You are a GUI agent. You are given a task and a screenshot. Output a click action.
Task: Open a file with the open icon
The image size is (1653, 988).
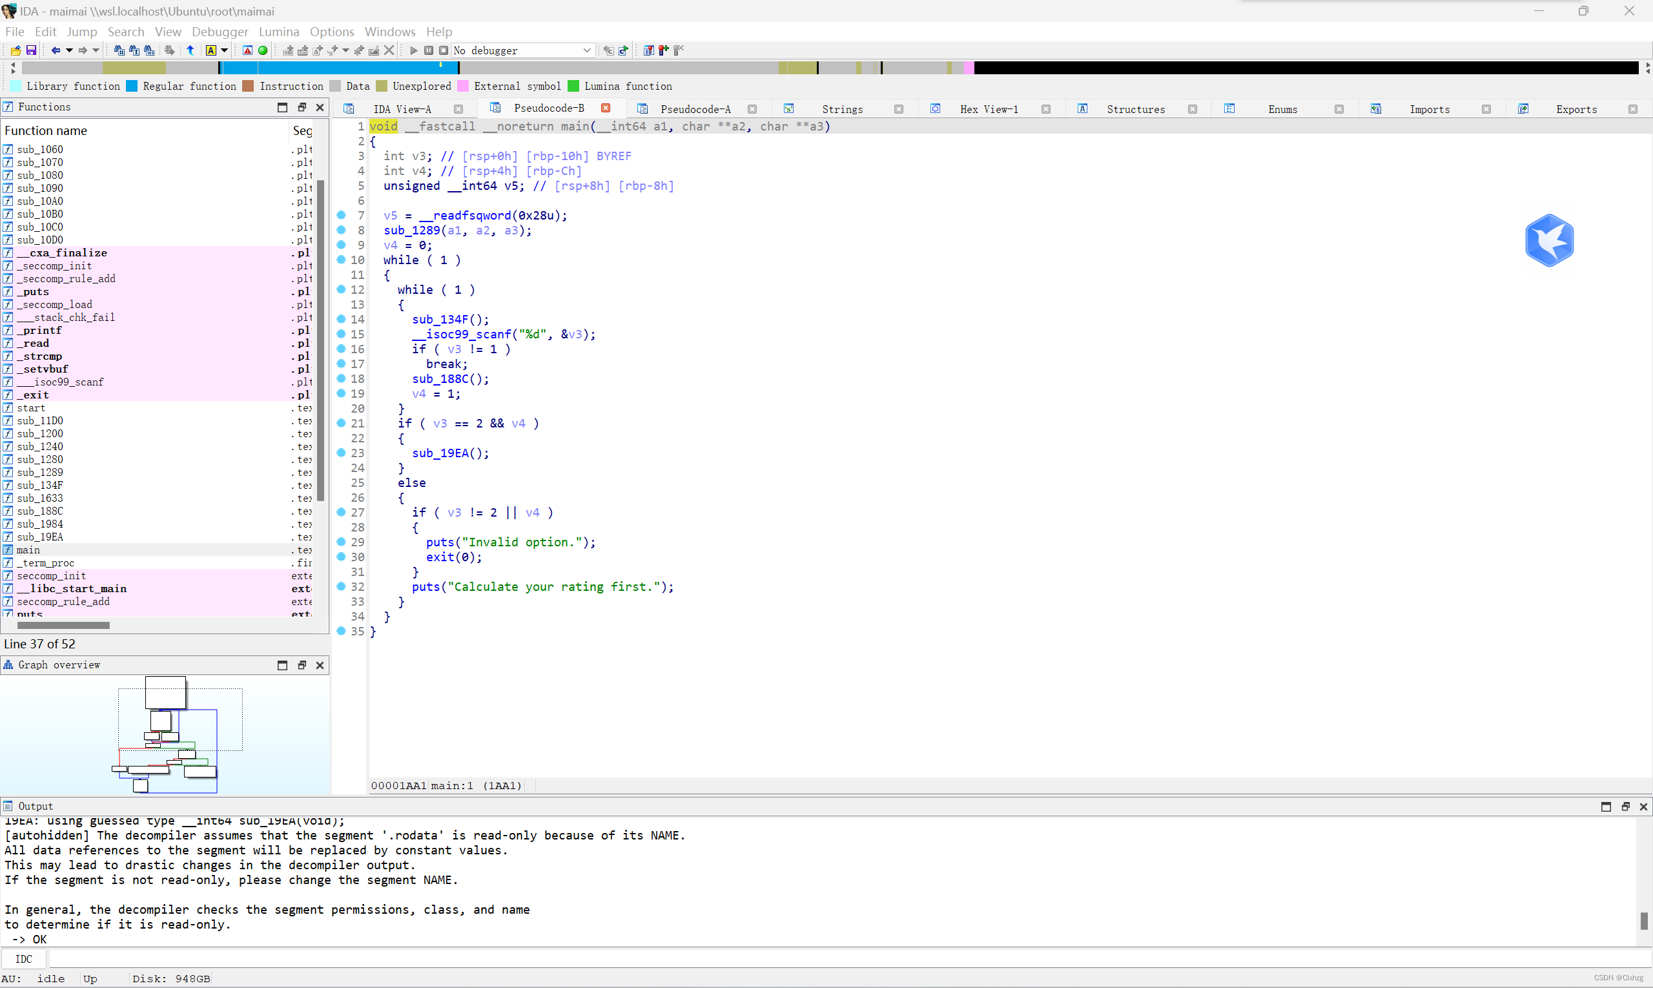tap(15, 50)
